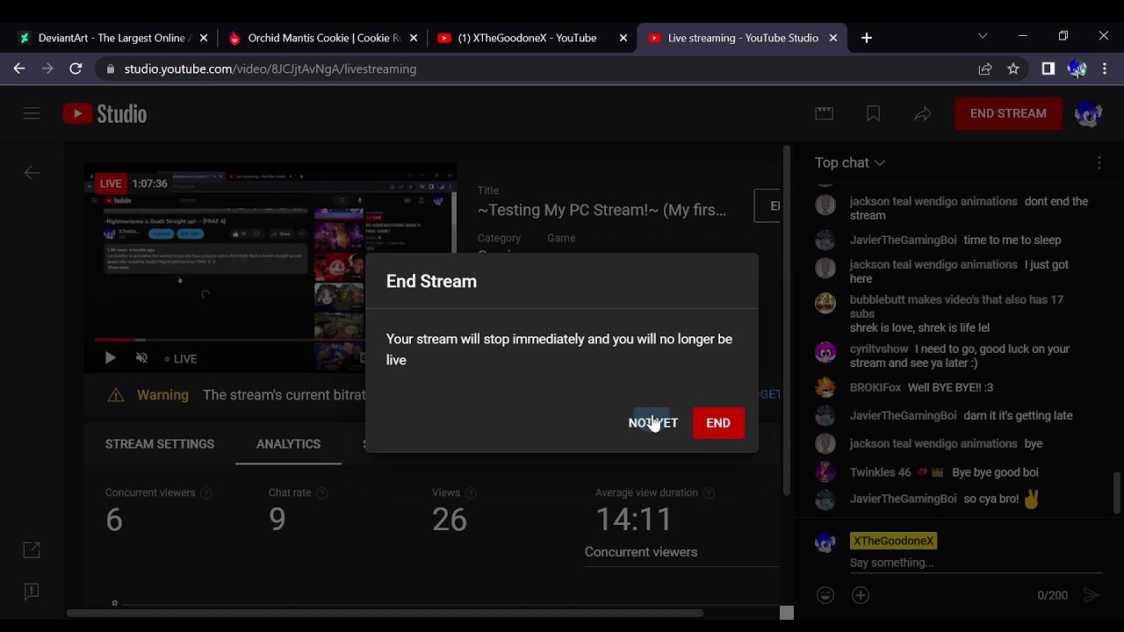Open the emoji picker in chat
The image size is (1124, 632).
coord(825,595)
